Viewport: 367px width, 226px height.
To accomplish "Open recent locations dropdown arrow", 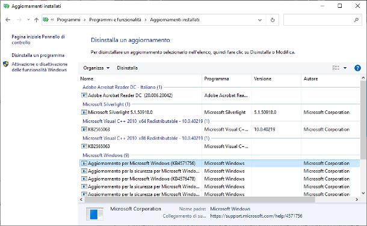I will (x=28, y=20).
